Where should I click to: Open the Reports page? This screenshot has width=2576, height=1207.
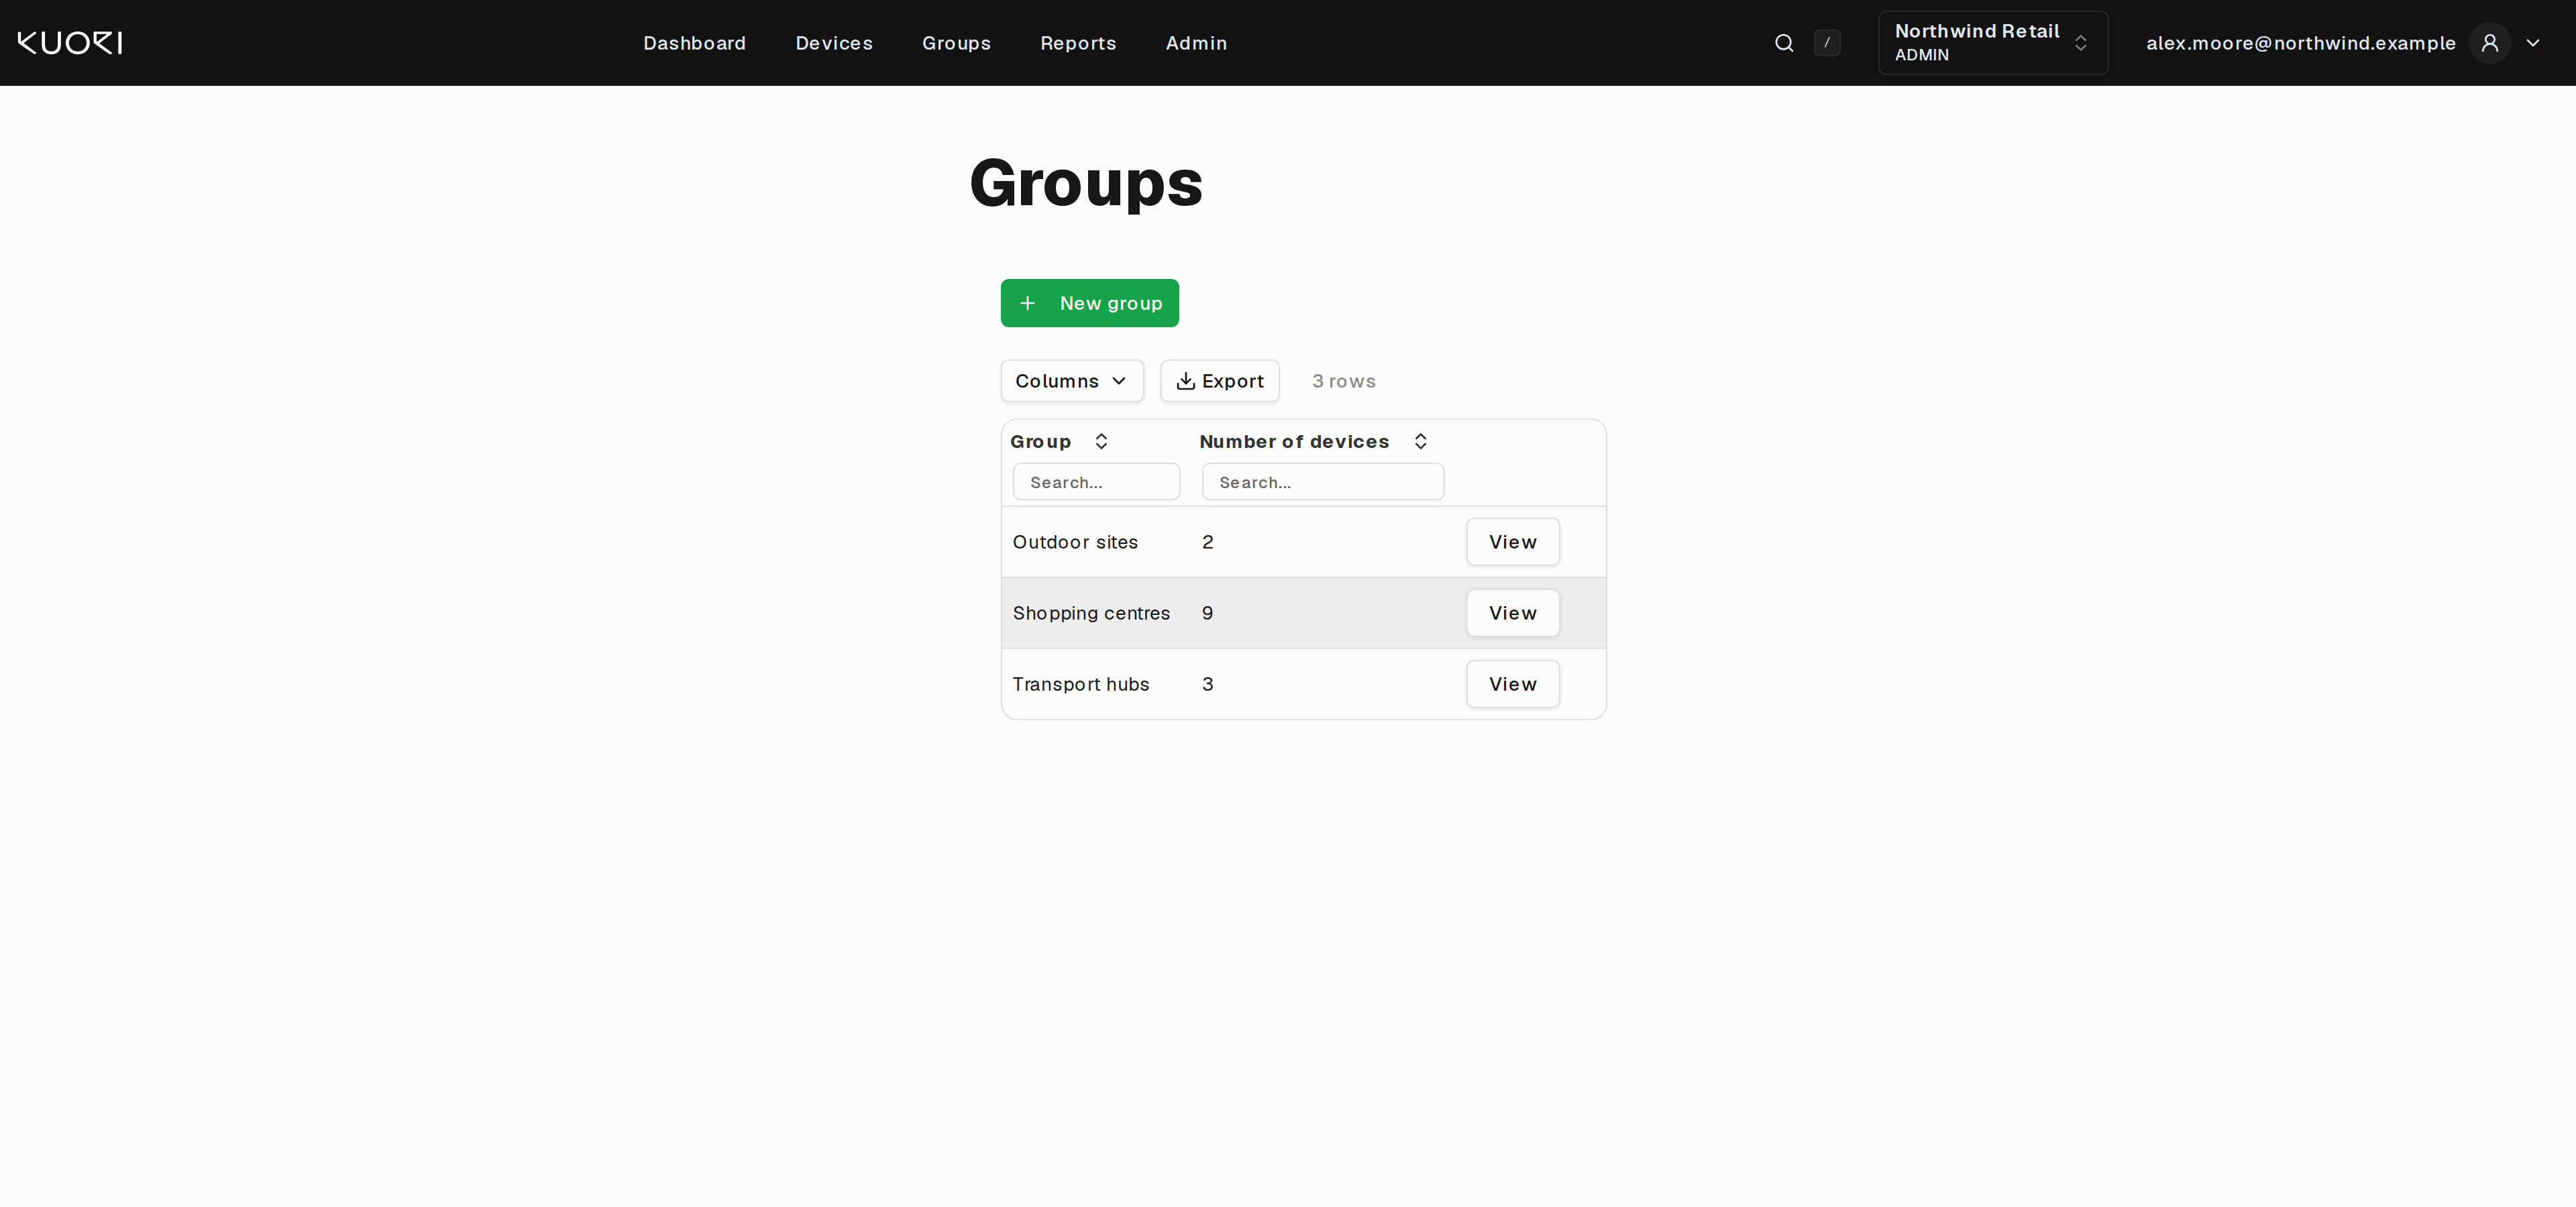coord(1078,43)
